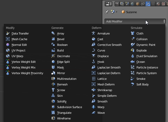Open the Mesh Data tab (triangle icon)
This screenshot has height=122, width=168.
(x=153, y=4)
